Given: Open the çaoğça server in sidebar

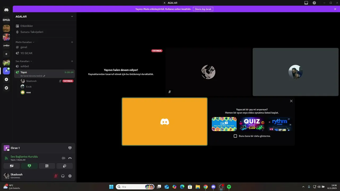Looking at the screenshot, I should 6,45.
